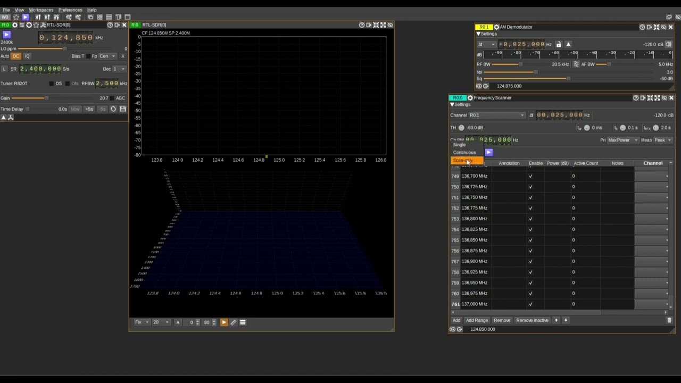Open RTL-SDR device settings gear icon

pyautogui.click(x=15, y=25)
